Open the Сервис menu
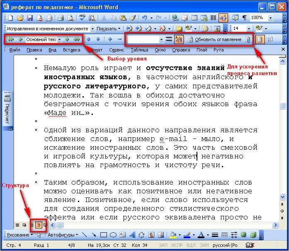Screen dimensions: 289x251 117,50
